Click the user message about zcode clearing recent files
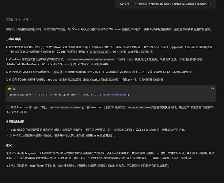224x183 pixels. [166, 4]
